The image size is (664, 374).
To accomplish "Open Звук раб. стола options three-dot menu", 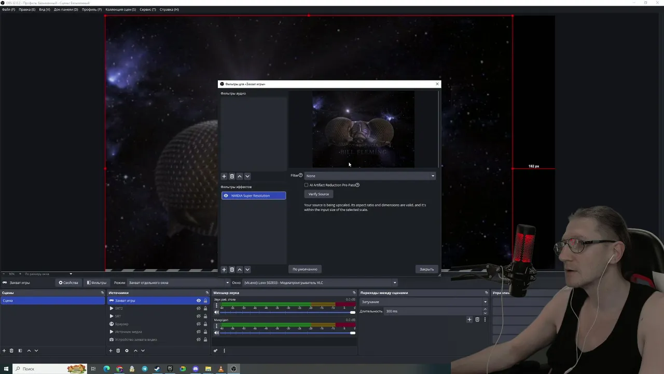I will click(x=216, y=305).
